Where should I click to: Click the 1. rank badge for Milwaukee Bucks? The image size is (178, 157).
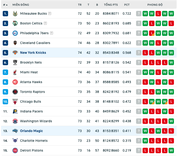pos(5,14)
